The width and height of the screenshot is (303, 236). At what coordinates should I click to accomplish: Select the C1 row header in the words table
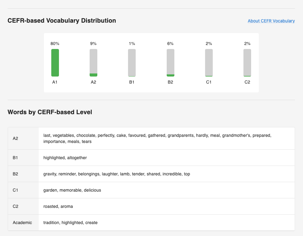click(23, 190)
